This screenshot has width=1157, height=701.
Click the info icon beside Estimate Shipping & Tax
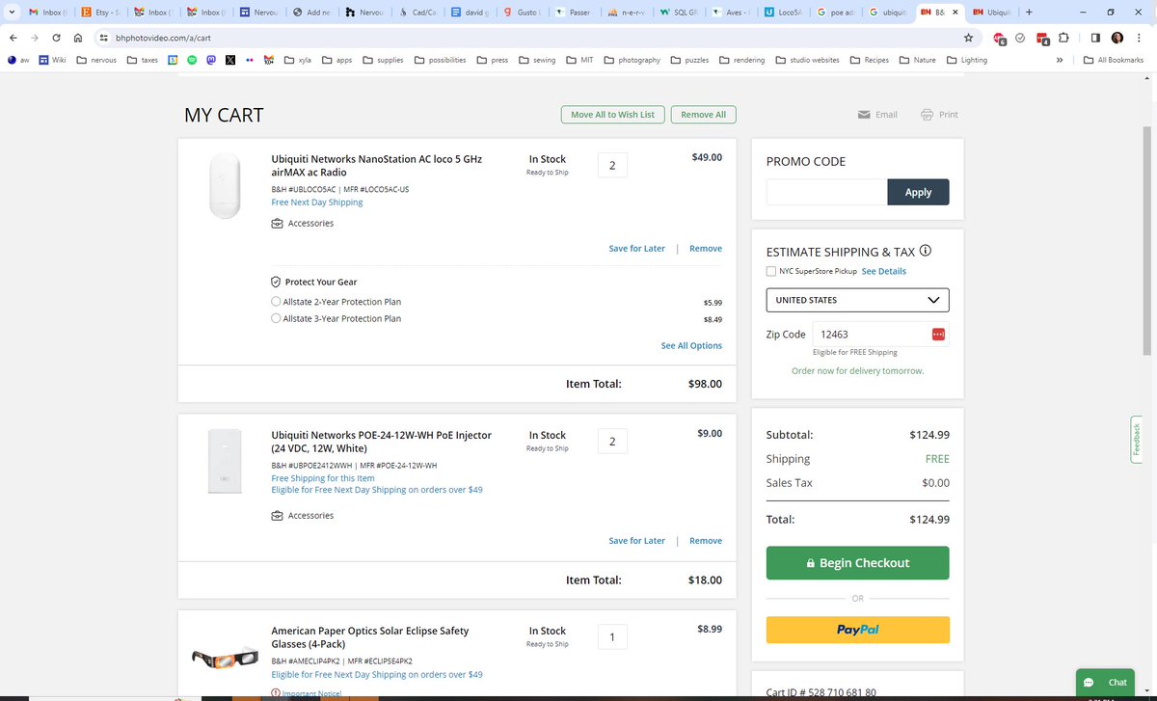[x=926, y=251]
